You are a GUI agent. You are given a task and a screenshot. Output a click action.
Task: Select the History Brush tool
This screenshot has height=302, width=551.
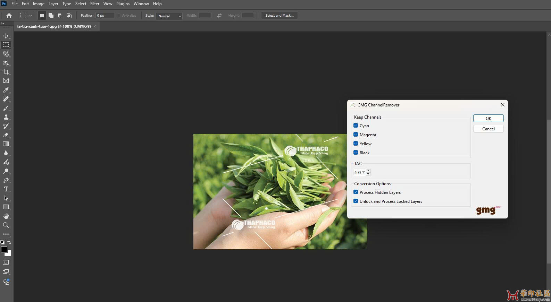(x=6, y=126)
